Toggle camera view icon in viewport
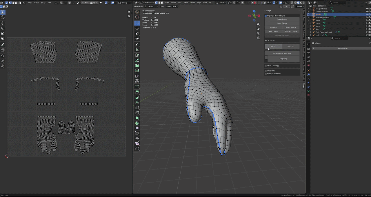The width and height of the screenshot is (371, 197). click(258, 33)
